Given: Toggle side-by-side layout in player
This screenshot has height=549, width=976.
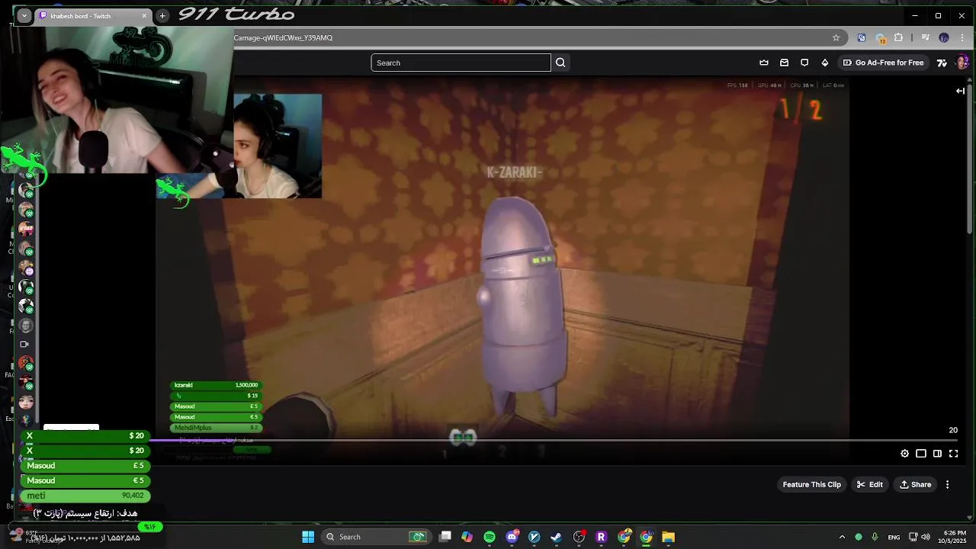Looking at the screenshot, I should [937, 454].
